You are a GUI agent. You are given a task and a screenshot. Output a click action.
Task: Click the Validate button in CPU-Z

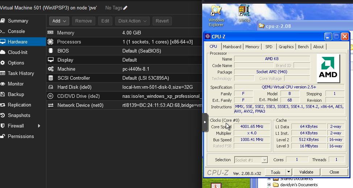coord(306,172)
